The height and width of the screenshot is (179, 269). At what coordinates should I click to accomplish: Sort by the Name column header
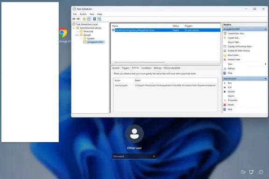coord(115,26)
